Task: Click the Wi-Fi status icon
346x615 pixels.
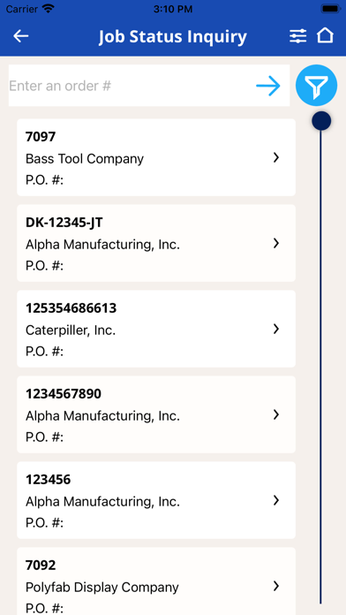Action: point(49,9)
